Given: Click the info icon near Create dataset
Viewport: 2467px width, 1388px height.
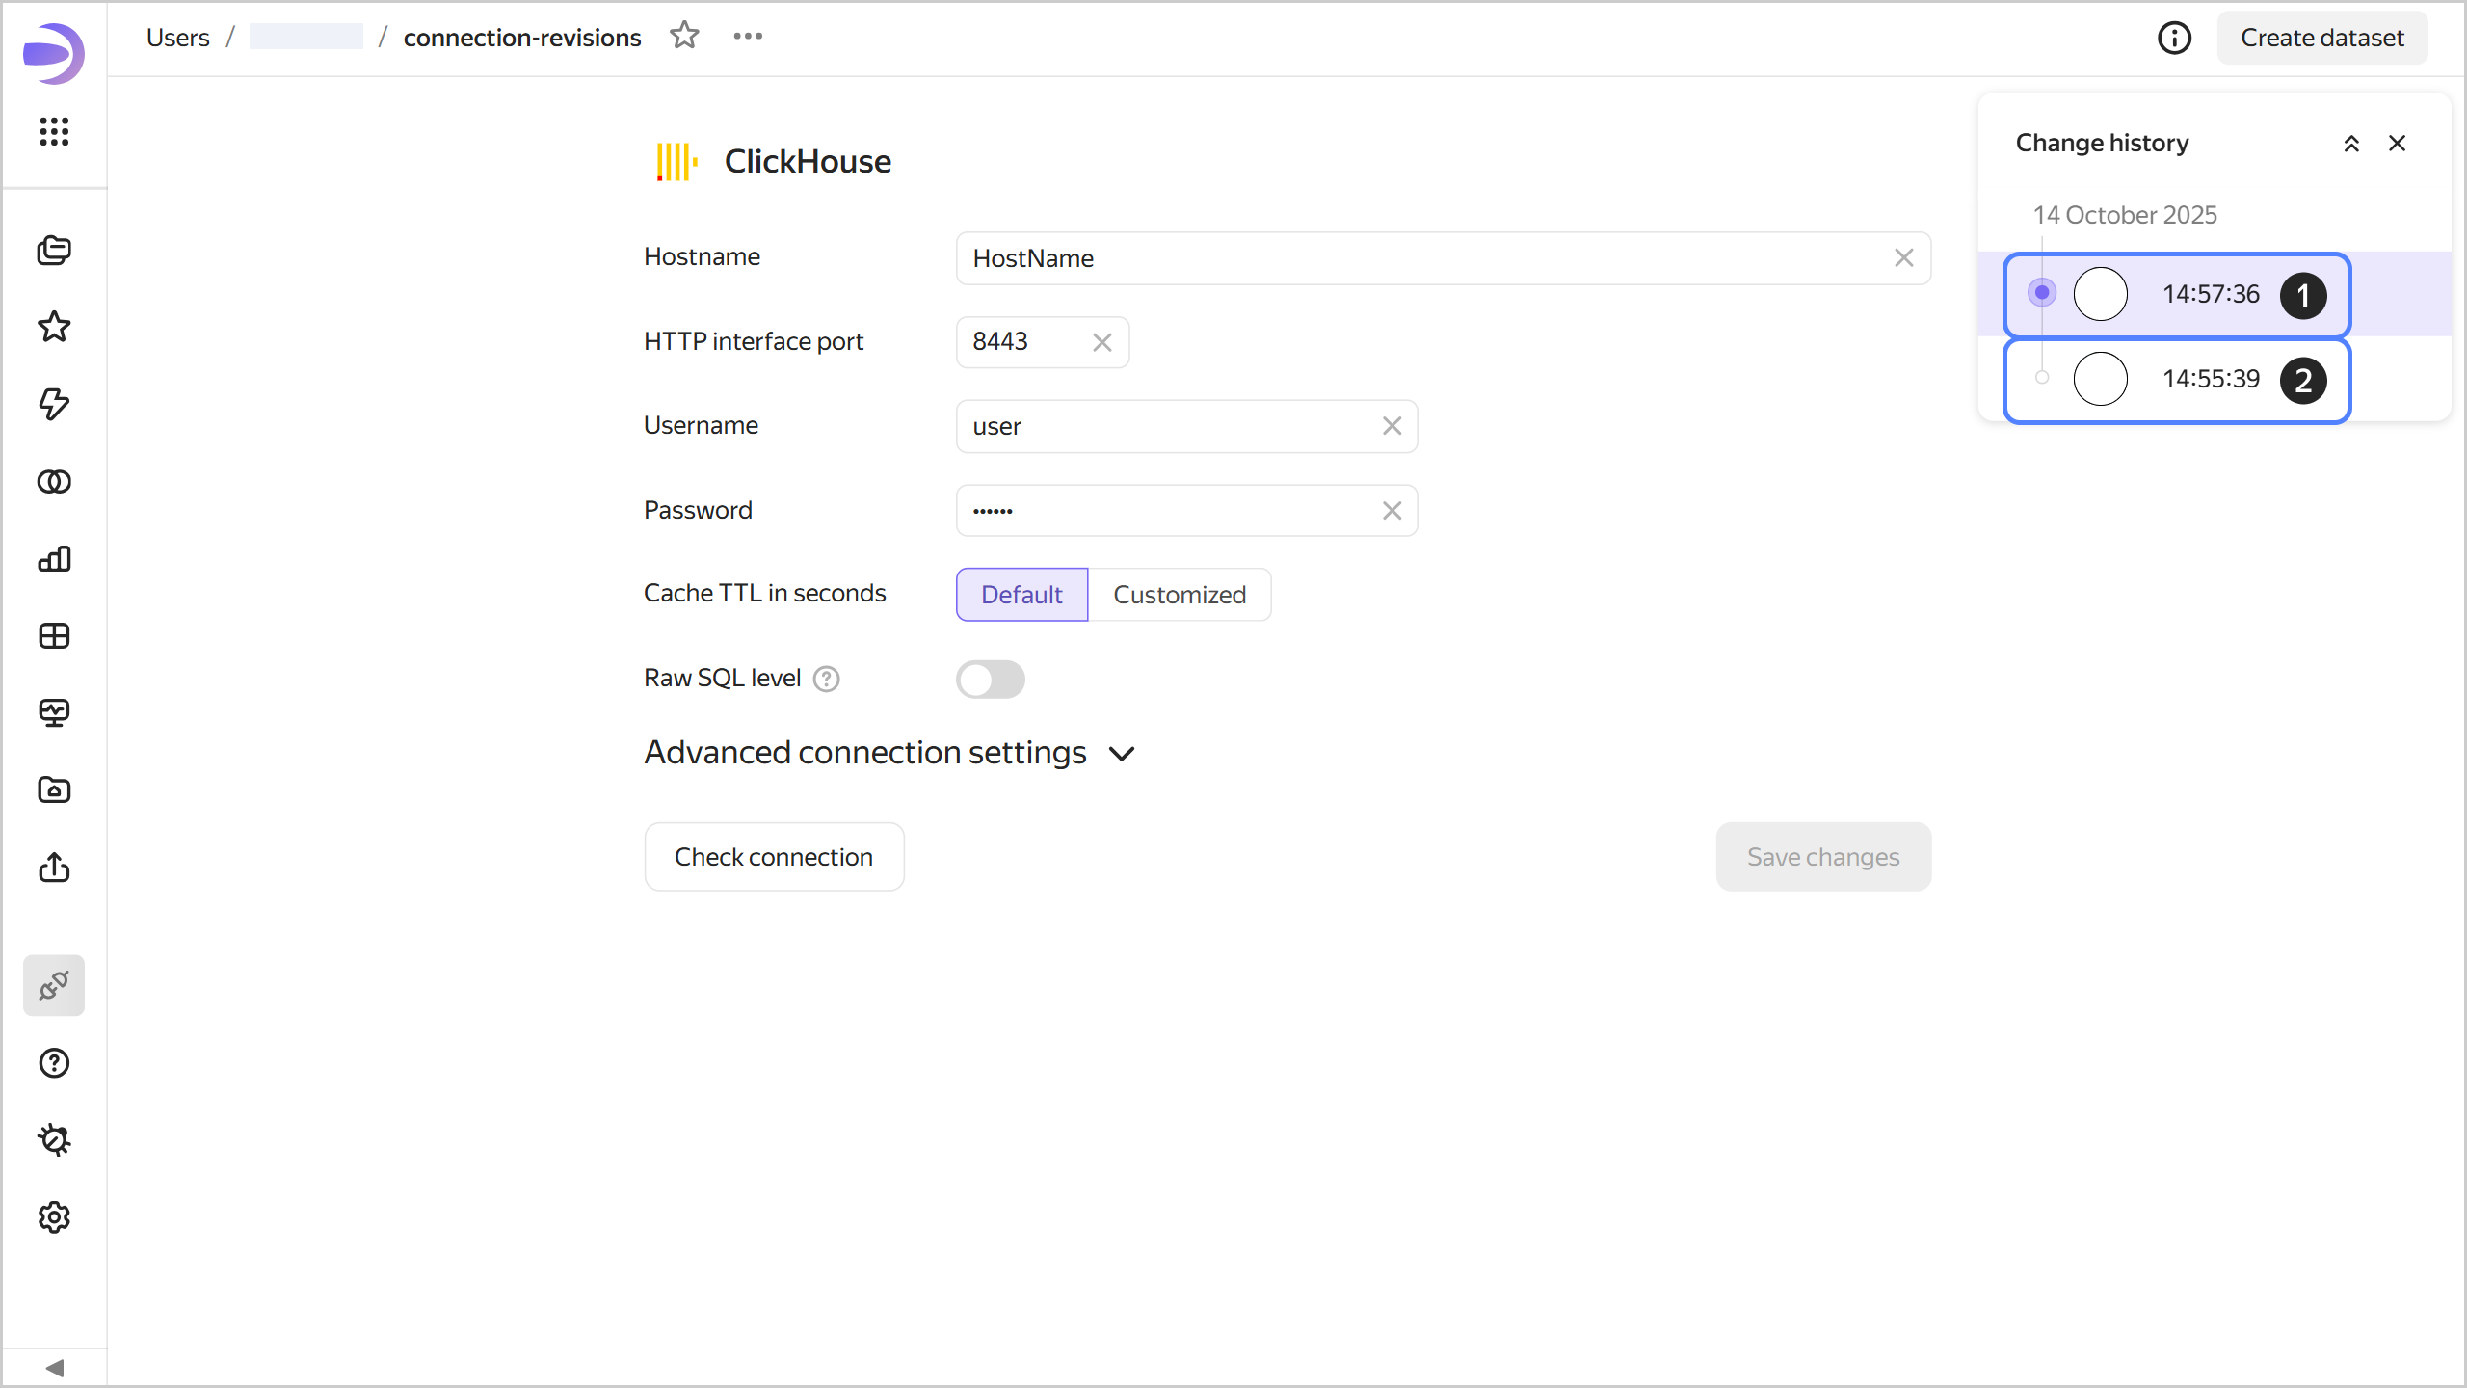Looking at the screenshot, I should 2174,38.
